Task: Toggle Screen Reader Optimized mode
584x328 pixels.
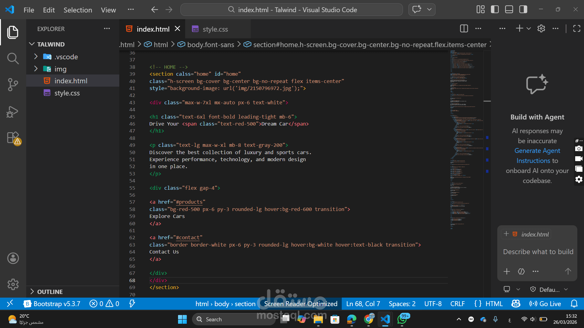Action: pyautogui.click(x=301, y=304)
